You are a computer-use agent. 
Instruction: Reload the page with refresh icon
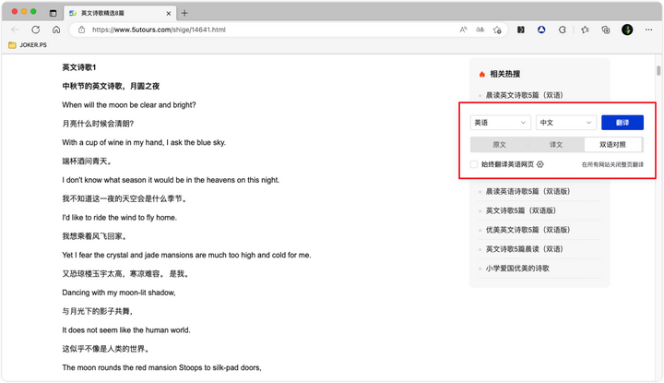(x=36, y=30)
